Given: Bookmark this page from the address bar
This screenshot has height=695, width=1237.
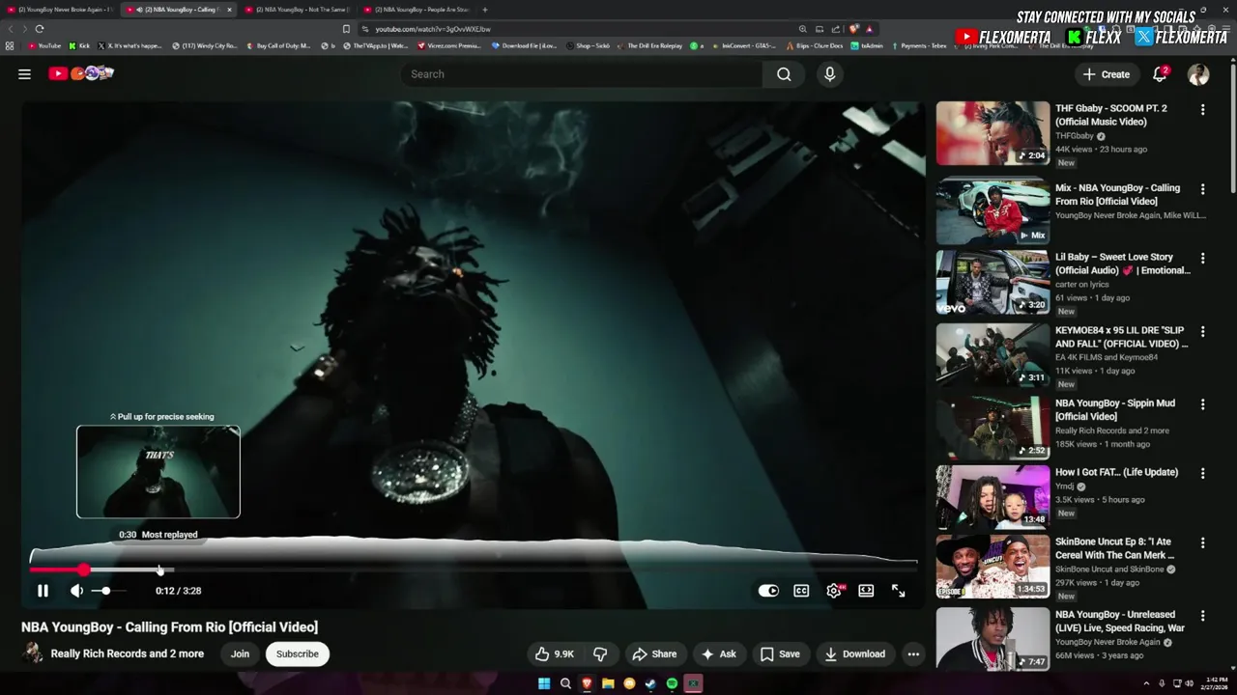Looking at the screenshot, I should (346, 29).
